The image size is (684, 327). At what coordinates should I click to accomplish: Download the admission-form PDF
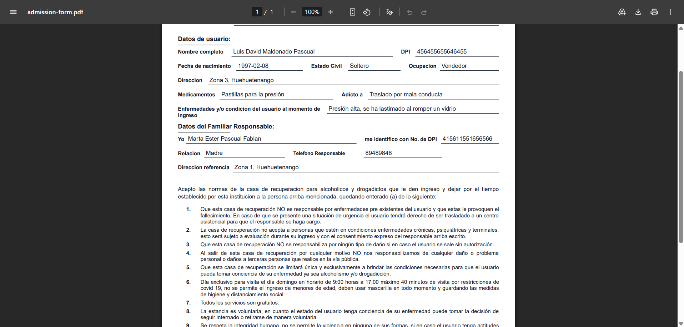[x=638, y=12]
